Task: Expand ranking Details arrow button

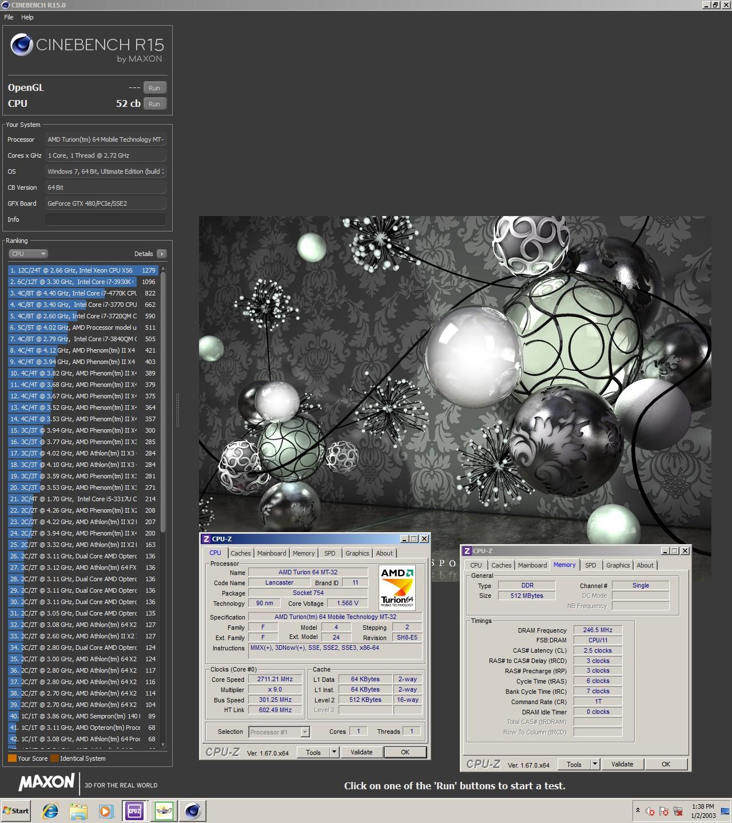Action: tap(161, 254)
